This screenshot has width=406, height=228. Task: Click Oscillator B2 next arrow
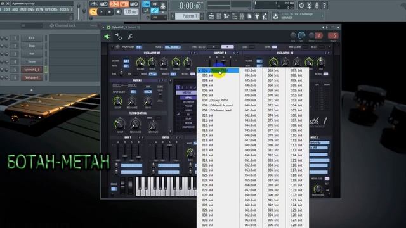click(x=329, y=53)
